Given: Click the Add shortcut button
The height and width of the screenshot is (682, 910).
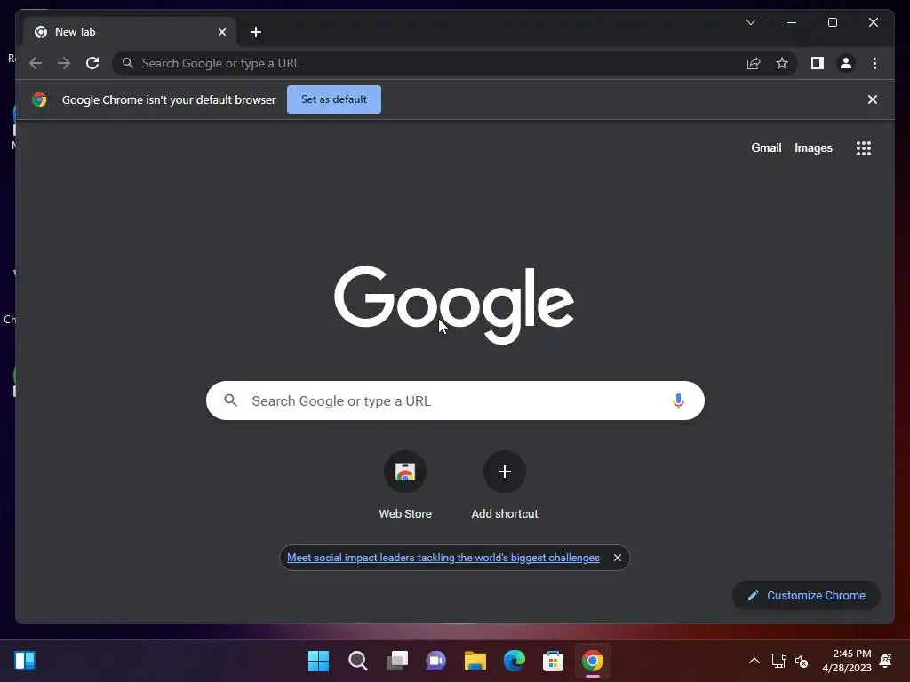Looking at the screenshot, I should (505, 485).
